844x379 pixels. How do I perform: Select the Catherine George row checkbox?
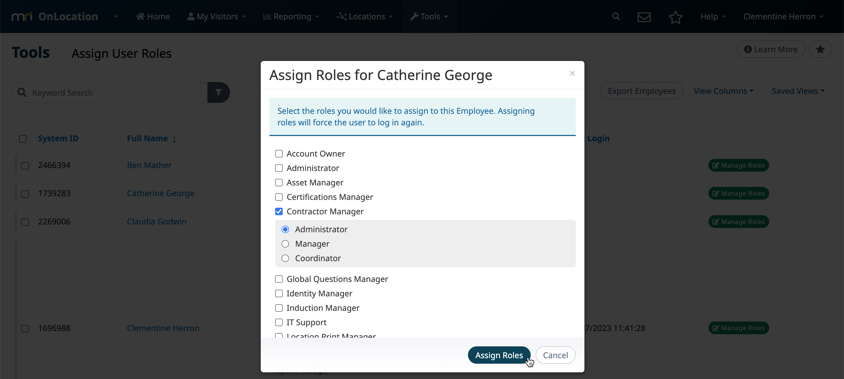tap(25, 194)
